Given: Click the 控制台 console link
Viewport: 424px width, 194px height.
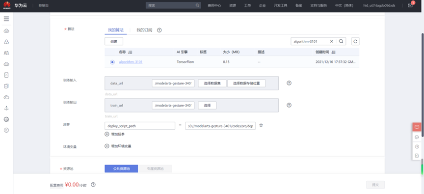Looking at the screenshot, I should tap(44, 5).
